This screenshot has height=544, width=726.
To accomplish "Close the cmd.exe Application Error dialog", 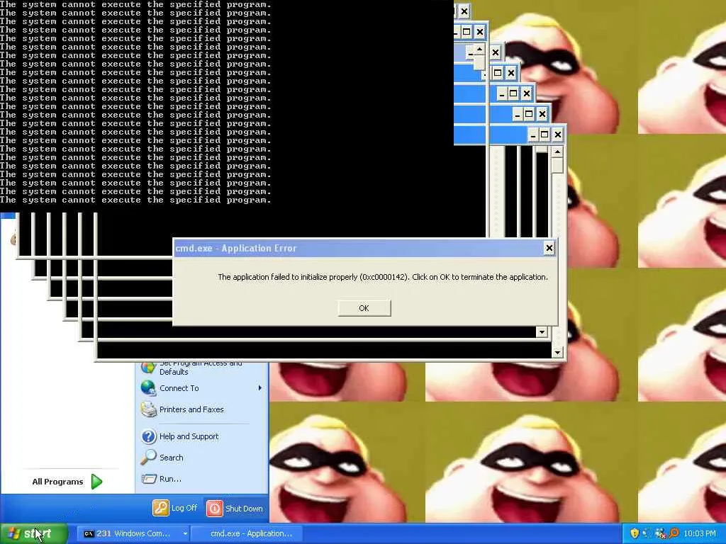I will 549,248.
